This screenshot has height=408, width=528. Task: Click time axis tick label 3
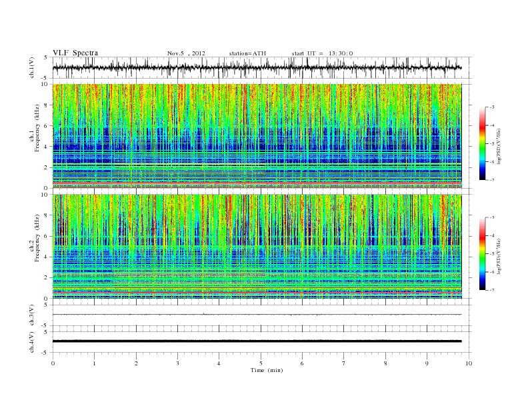tap(177, 363)
